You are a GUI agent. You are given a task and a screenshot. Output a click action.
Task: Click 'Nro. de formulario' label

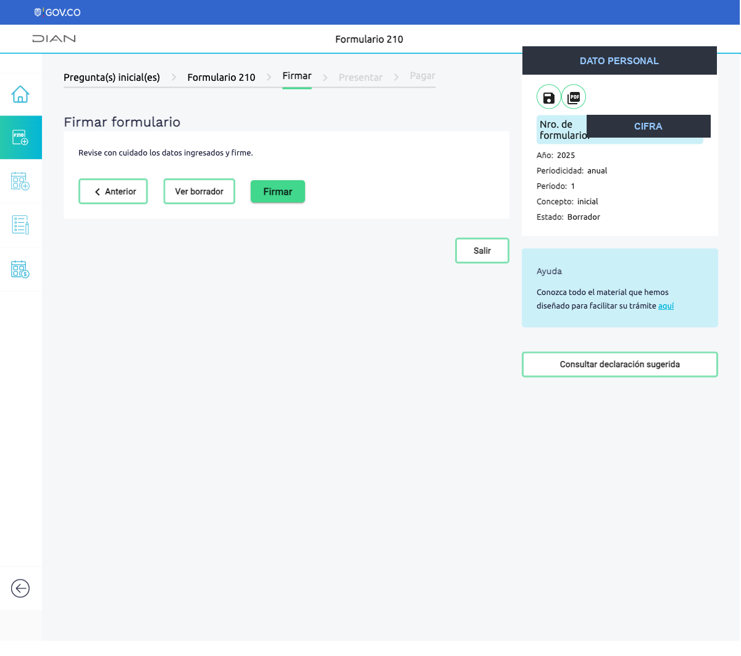tap(563, 130)
